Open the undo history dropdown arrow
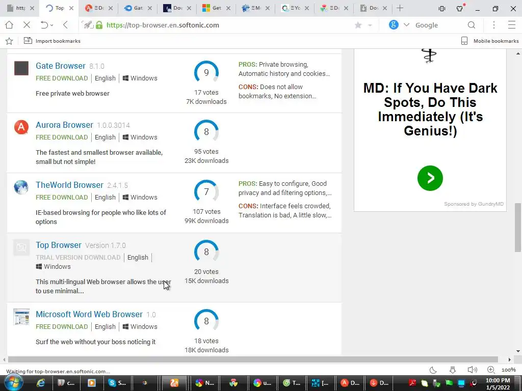Viewport: 522px width, 391px height. tap(52, 25)
